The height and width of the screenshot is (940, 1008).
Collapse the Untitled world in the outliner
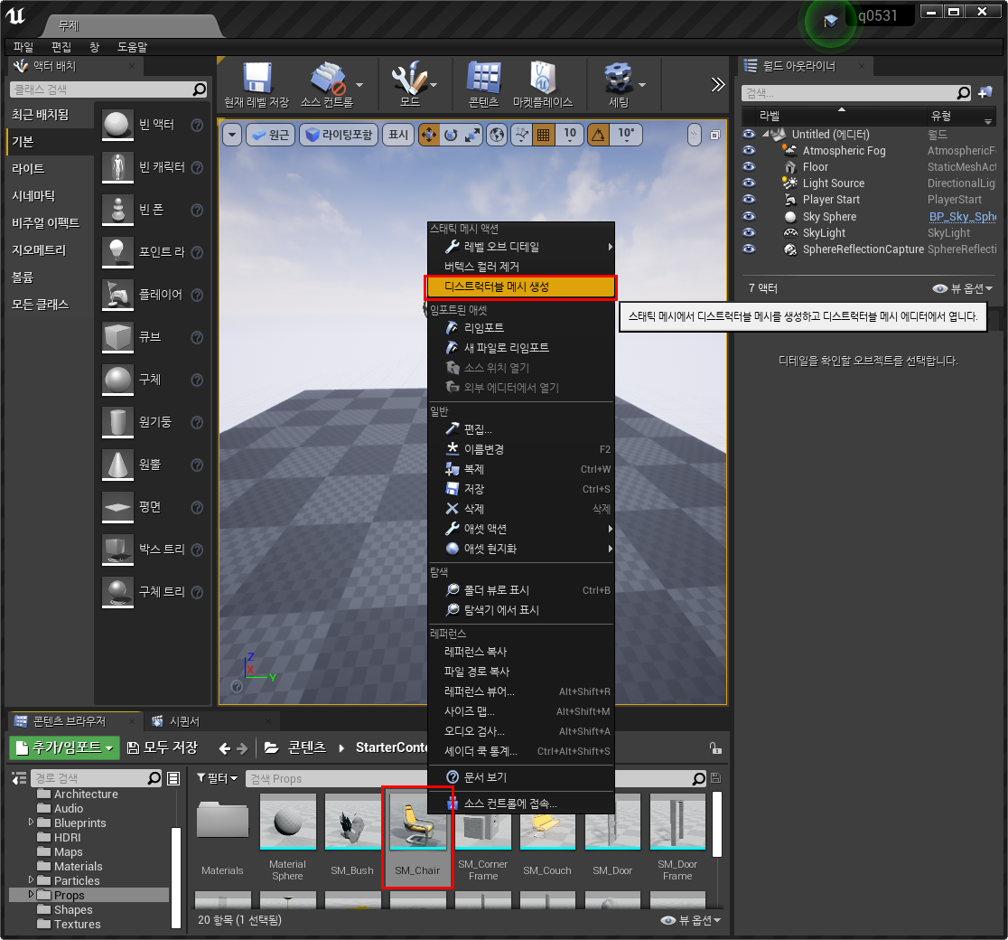pyautogui.click(x=766, y=134)
